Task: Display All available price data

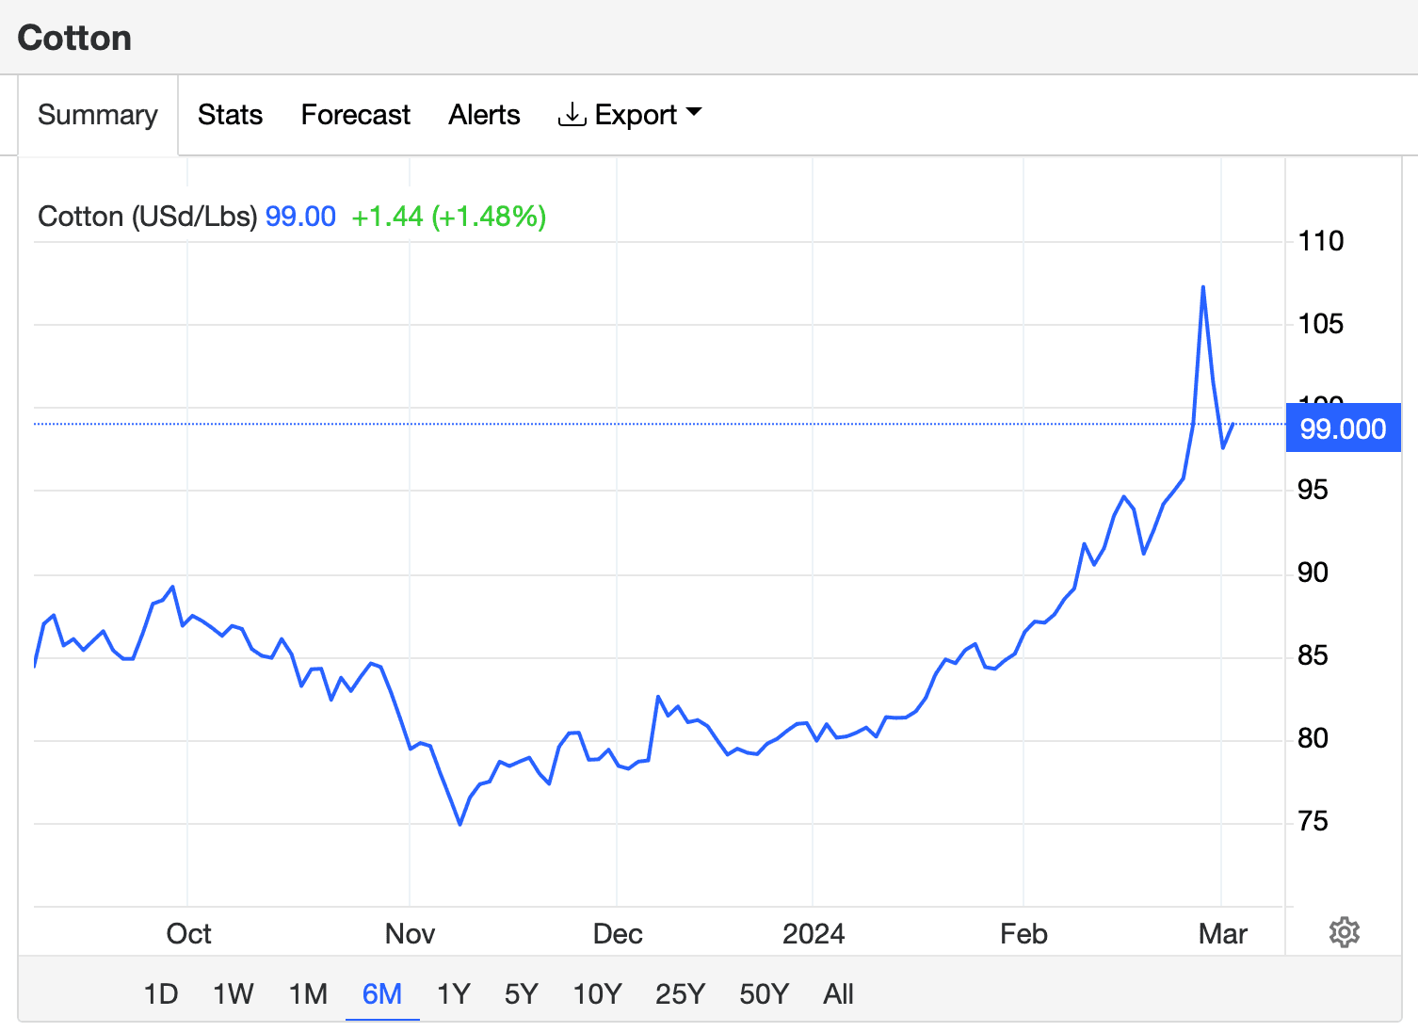Action: (838, 994)
